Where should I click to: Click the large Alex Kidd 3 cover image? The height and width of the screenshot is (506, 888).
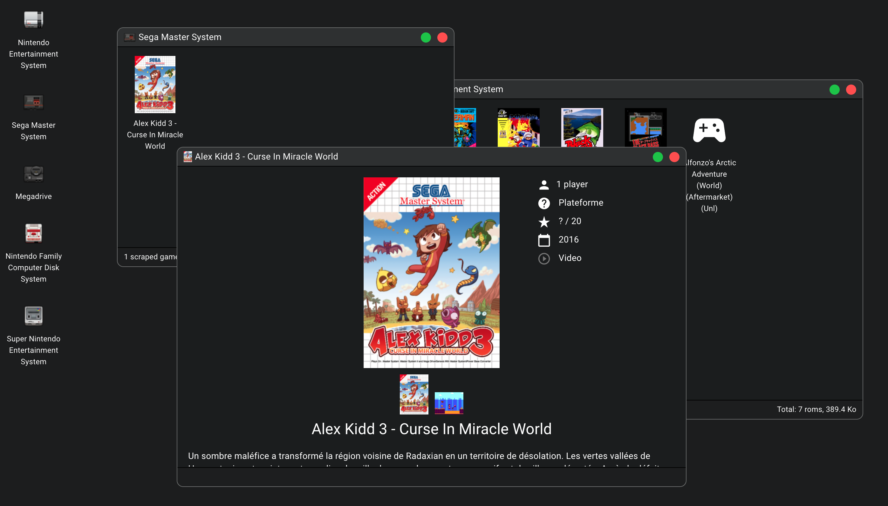tap(431, 272)
